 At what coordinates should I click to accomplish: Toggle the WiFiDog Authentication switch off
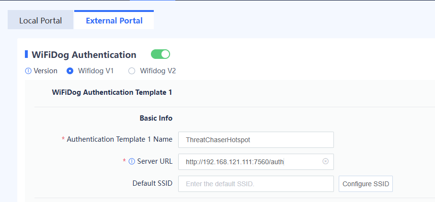click(x=160, y=54)
